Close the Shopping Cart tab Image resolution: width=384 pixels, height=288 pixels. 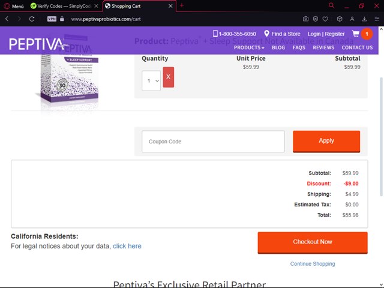click(170, 6)
